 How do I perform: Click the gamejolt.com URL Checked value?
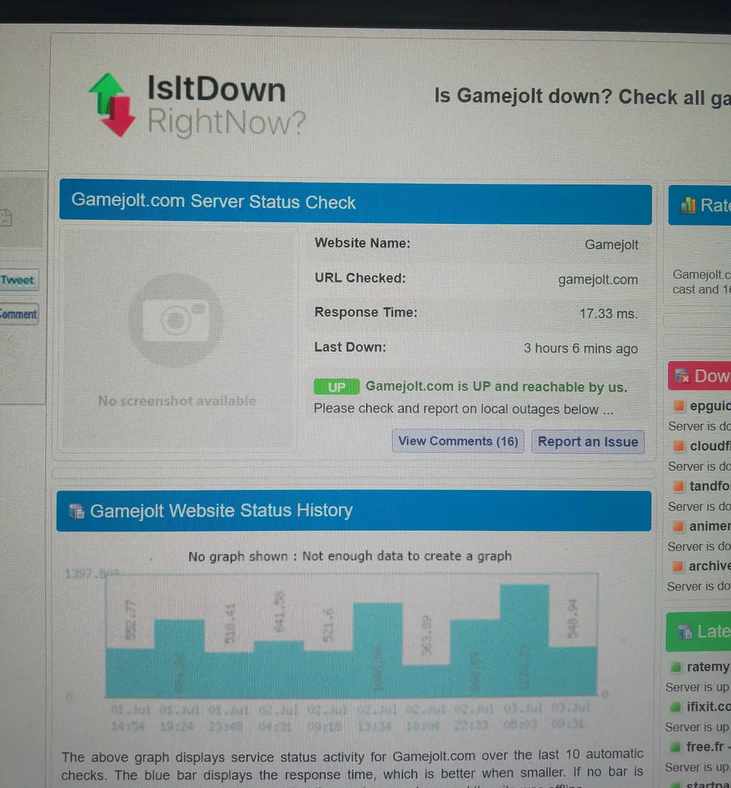(598, 280)
